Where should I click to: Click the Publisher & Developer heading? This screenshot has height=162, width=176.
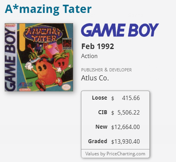(x=106, y=70)
